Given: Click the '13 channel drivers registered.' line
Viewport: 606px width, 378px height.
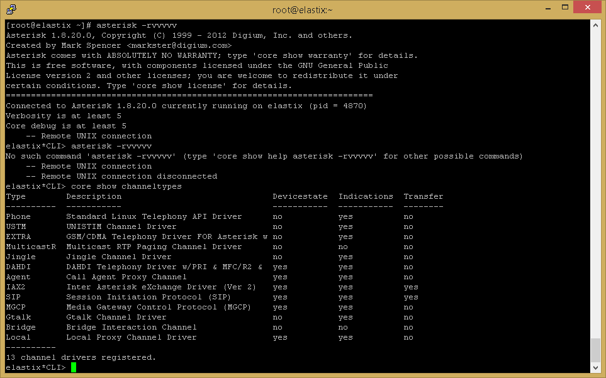Looking at the screenshot, I should click(x=80, y=357).
